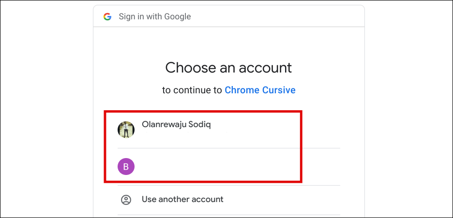The height and width of the screenshot is (218, 453).
Task: Click empty space right of Olanrewaju Sodiq name
Action: click(261, 125)
